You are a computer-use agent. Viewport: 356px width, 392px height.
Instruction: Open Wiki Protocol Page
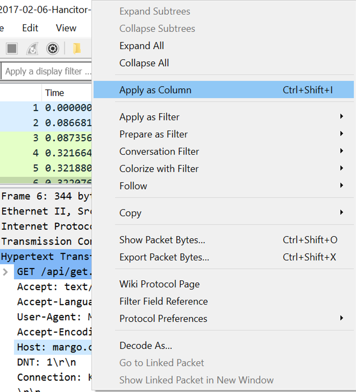pyautogui.click(x=160, y=284)
